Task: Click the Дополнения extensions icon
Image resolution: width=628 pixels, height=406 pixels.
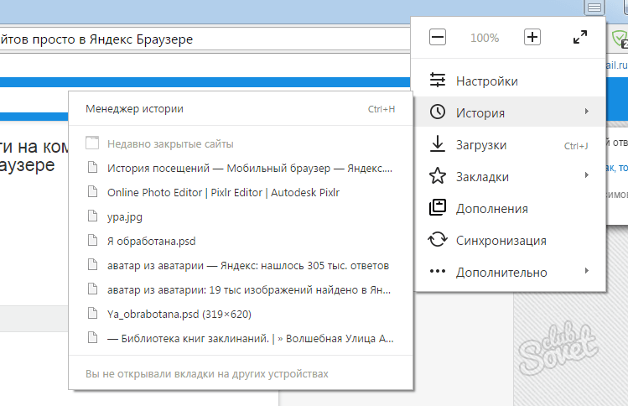Action: [x=438, y=208]
